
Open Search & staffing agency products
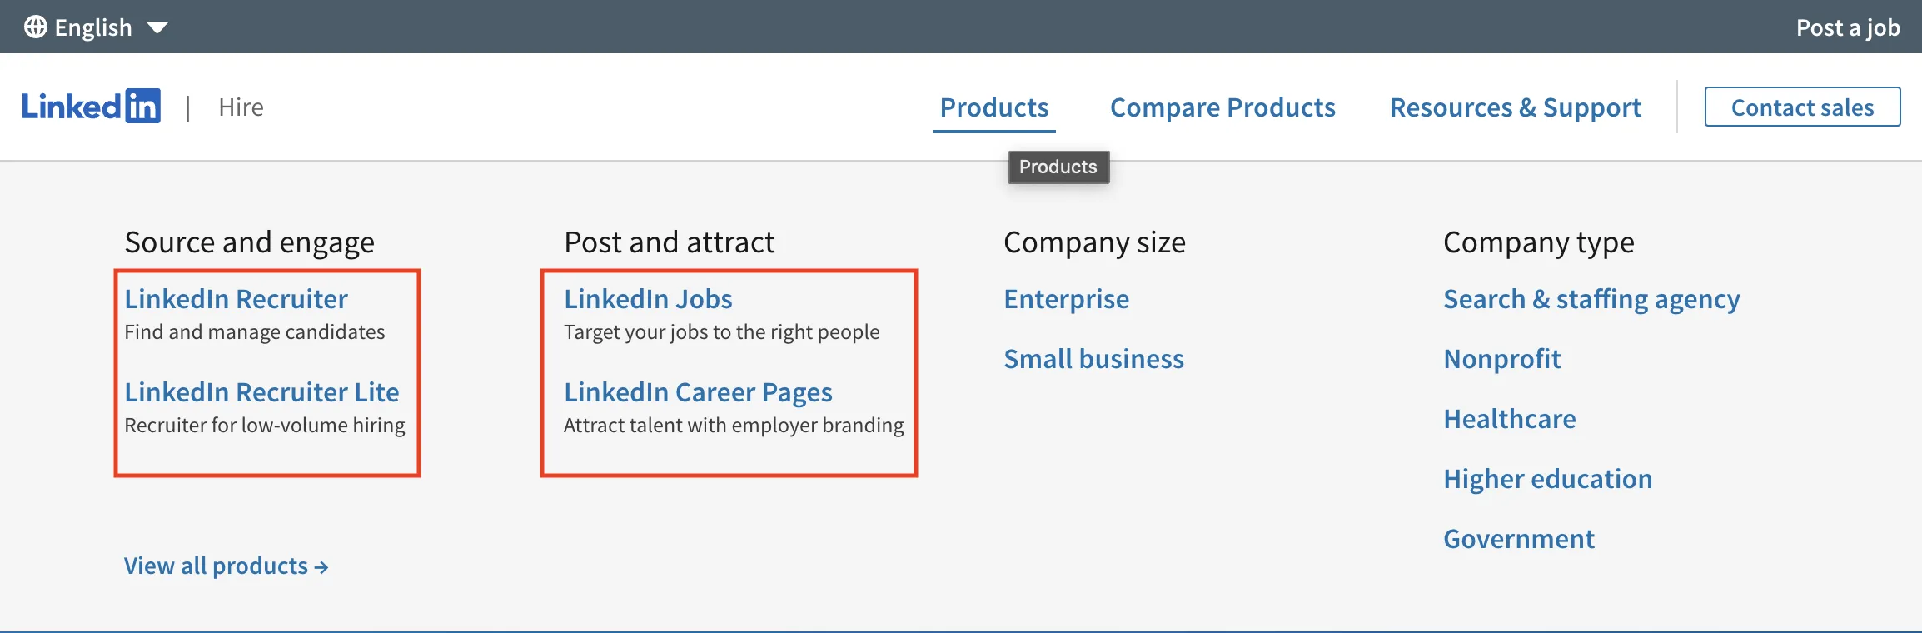pos(1591,298)
